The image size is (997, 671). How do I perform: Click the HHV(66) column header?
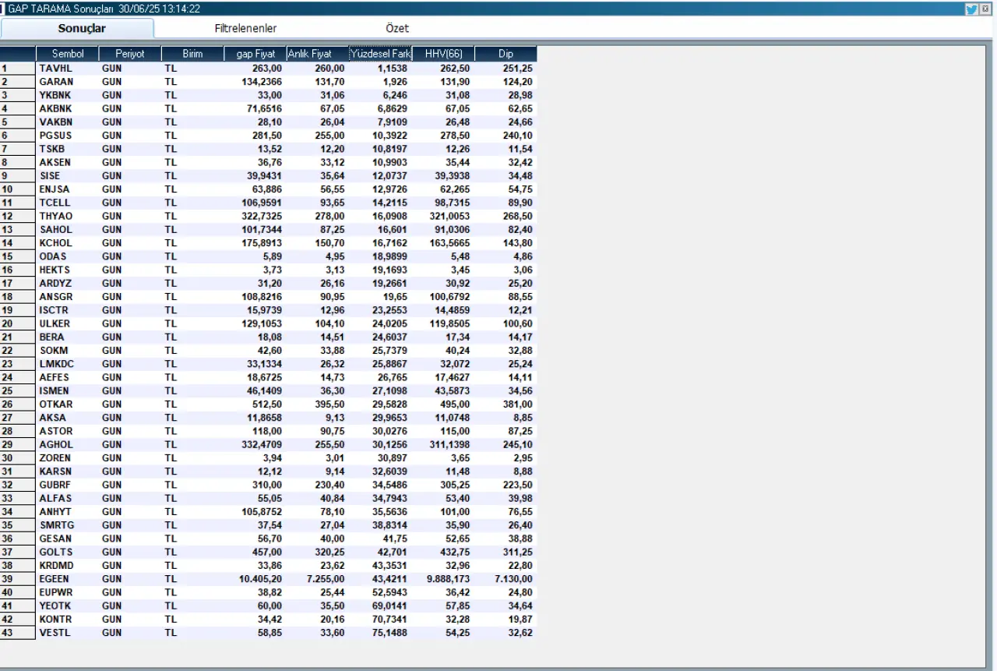pyautogui.click(x=443, y=54)
